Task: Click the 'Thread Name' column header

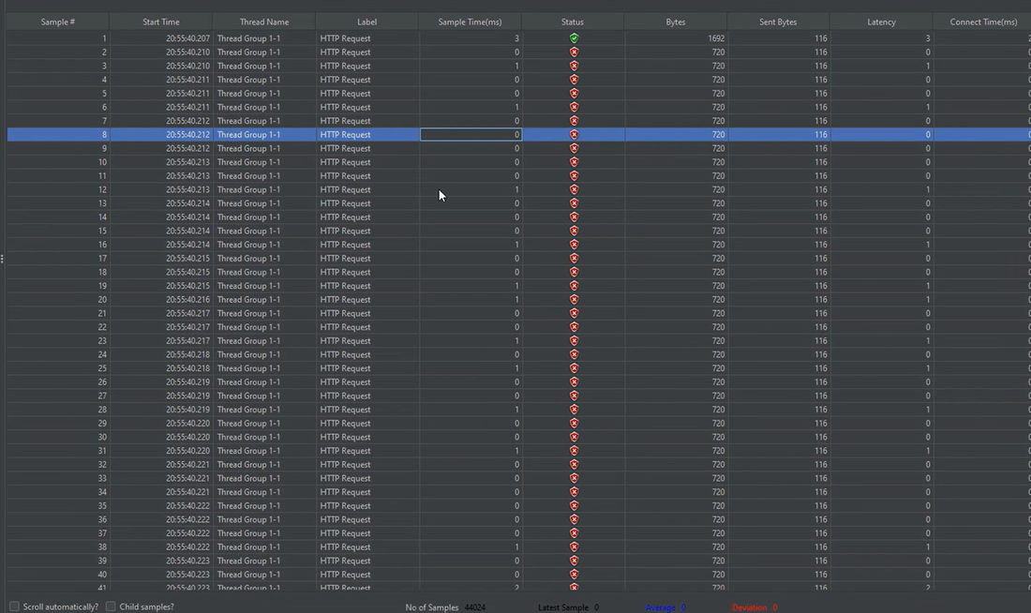Action: click(264, 22)
